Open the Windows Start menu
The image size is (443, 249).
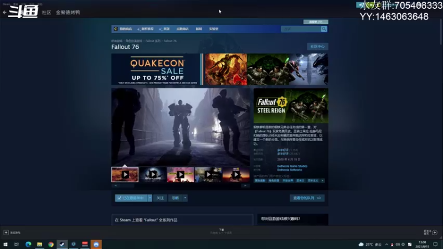[6, 245]
